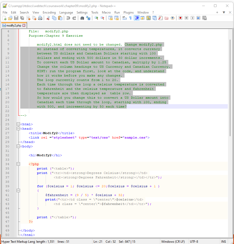Open the Document List toolbar icon
Viewport: 234px width, 244px height.
click(155, 18)
